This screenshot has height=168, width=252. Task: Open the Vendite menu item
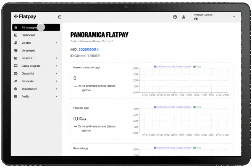pos(36,43)
